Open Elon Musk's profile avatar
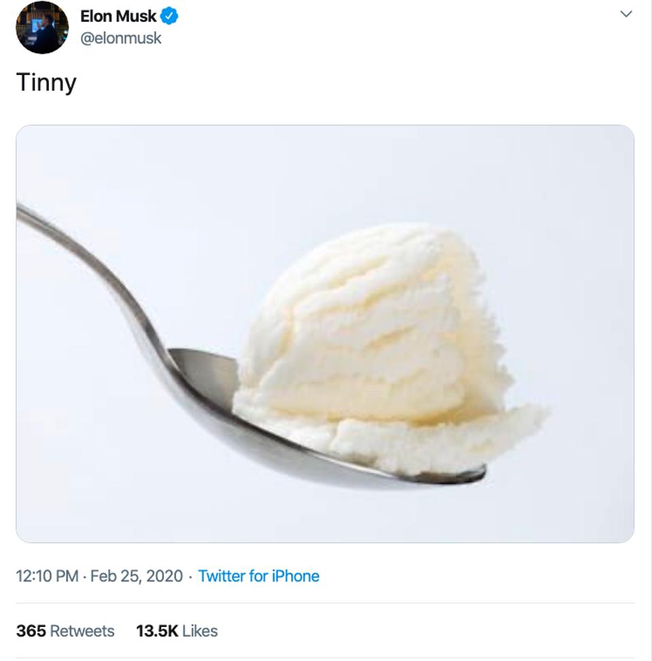Screen dimensions: 652x661 coord(42,28)
